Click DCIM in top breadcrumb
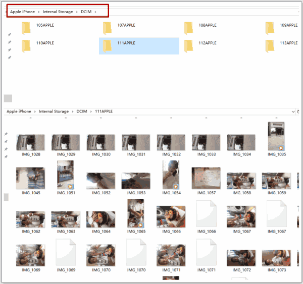The width and height of the screenshot is (303, 284). [86, 12]
